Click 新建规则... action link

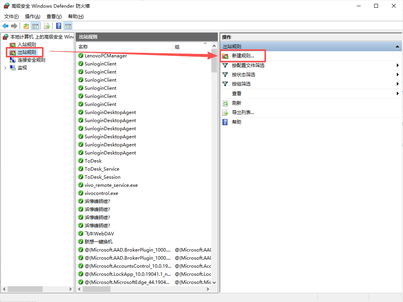click(x=243, y=56)
